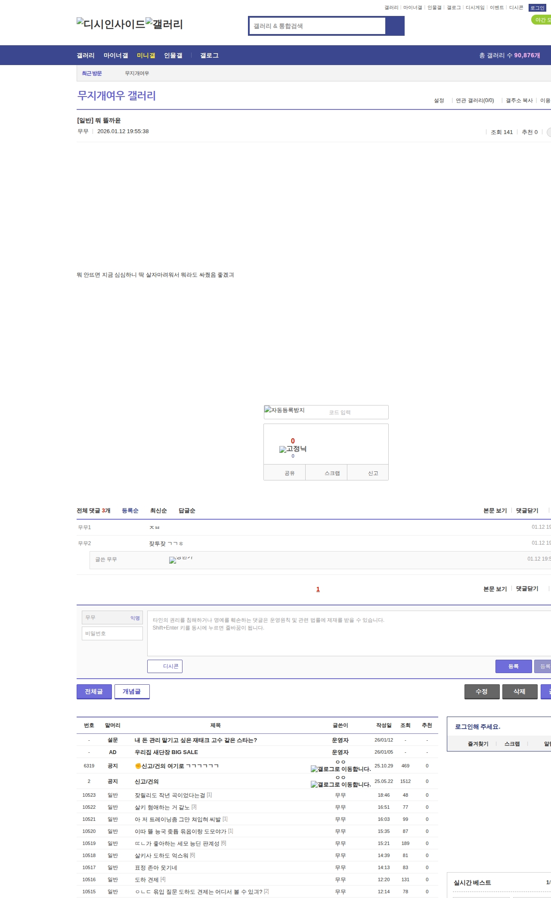Click the 수정 edit button
The image size is (551, 898).
coord(482,691)
